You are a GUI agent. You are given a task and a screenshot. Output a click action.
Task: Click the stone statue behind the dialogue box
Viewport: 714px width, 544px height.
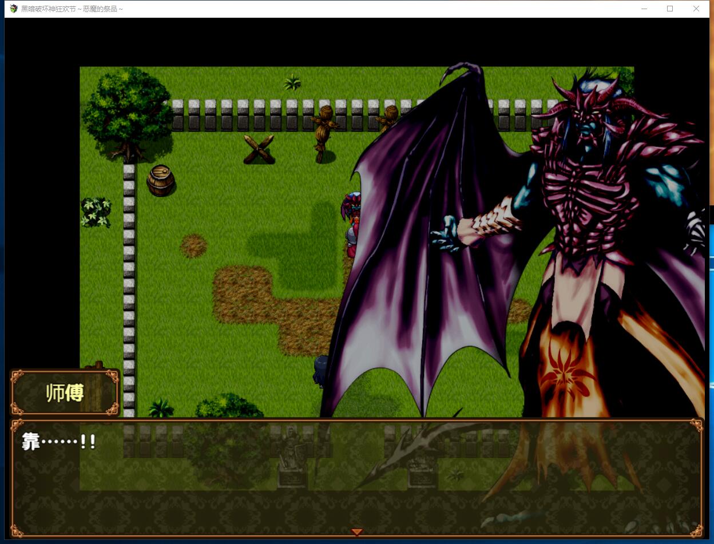pyautogui.click(x=292, y=458)
